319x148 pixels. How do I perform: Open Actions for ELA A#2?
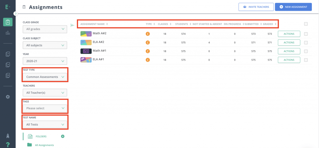pos(289,43)
